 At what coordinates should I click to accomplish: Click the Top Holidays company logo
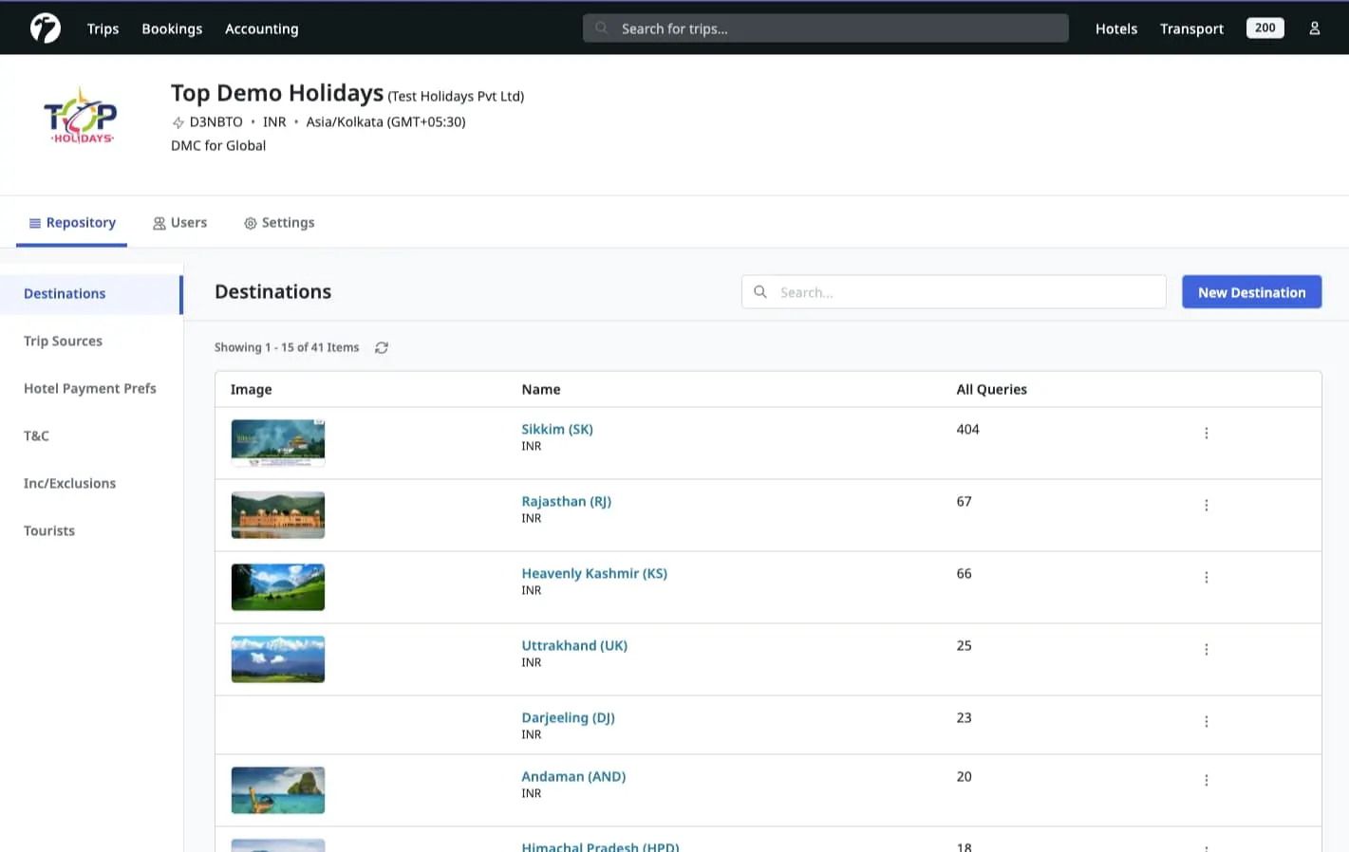80,116
